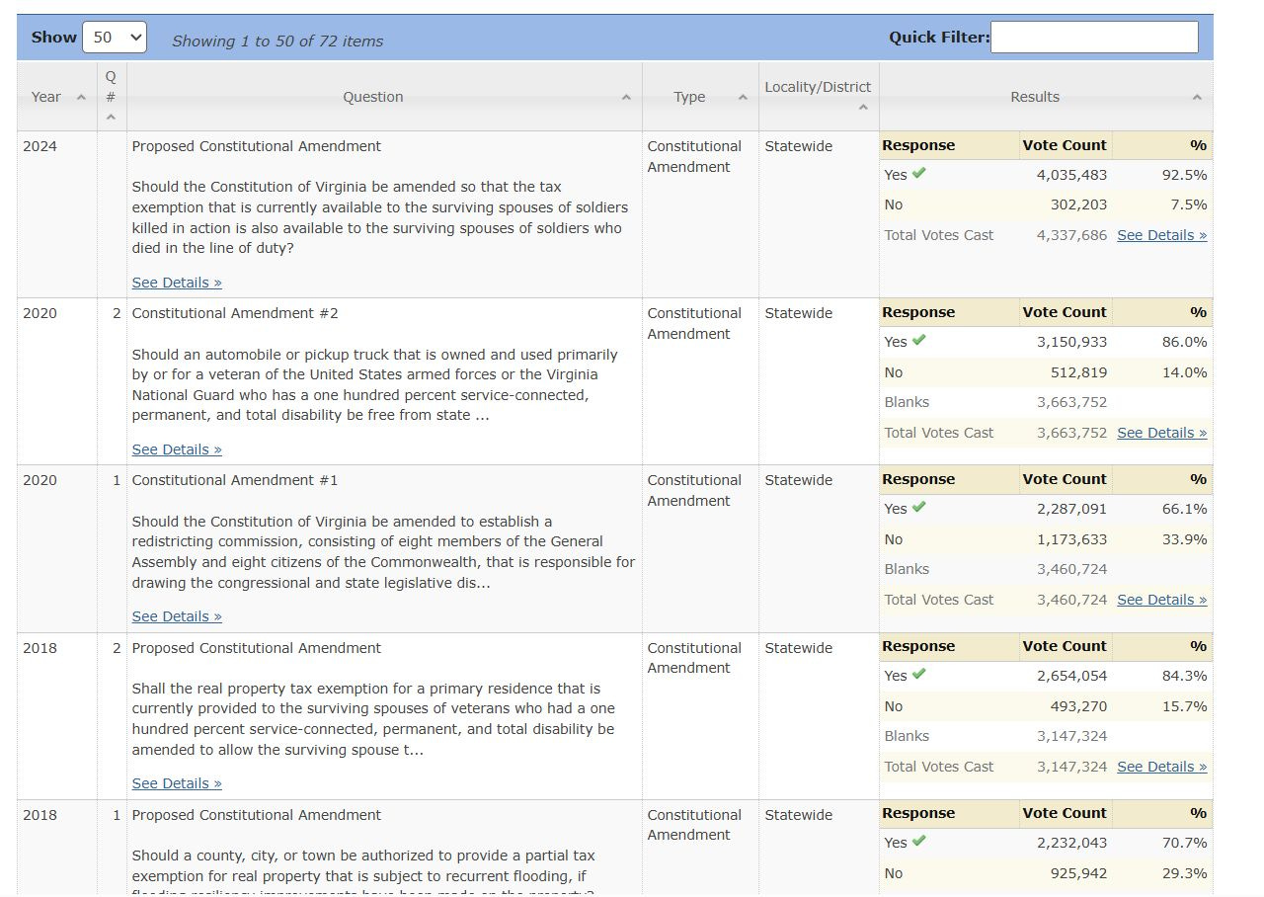Screen dimensions: 1264x897
Task: Click the 4,035,483 Yes vote count
Action: (x=1071, y=175)
